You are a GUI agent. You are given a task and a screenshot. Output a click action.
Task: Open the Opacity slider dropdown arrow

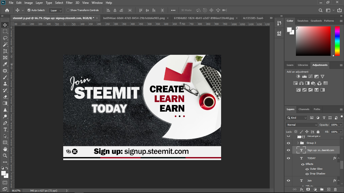(341, 125)
